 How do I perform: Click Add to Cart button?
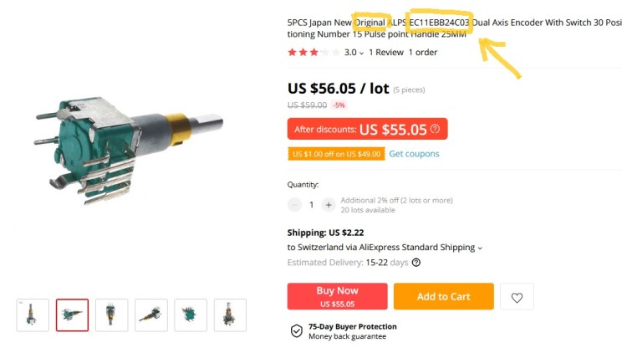[443, 297]
